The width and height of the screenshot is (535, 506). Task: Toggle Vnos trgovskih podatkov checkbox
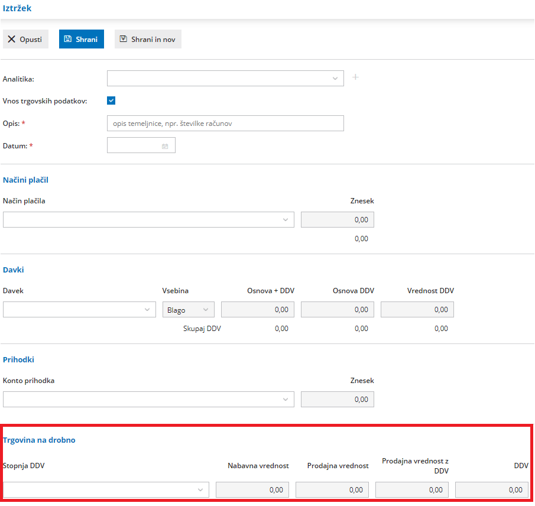[x=111, y=100]
